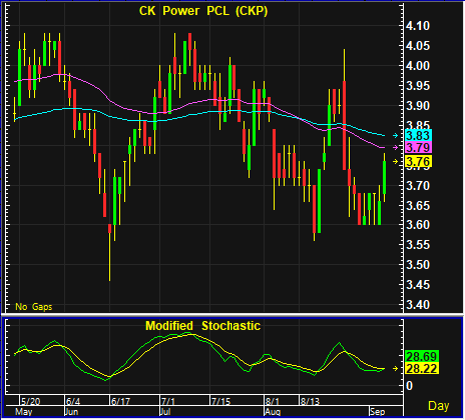This screenshot has height=420, width=465.
Task: Click the green 28.69 stochastic value
Action: coord(422,357)
